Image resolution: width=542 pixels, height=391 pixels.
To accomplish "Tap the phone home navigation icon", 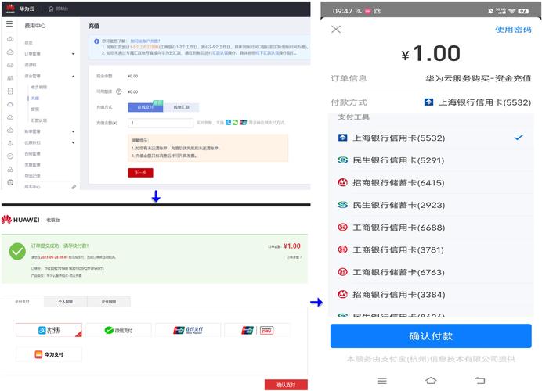I will (x=431, y=380).
